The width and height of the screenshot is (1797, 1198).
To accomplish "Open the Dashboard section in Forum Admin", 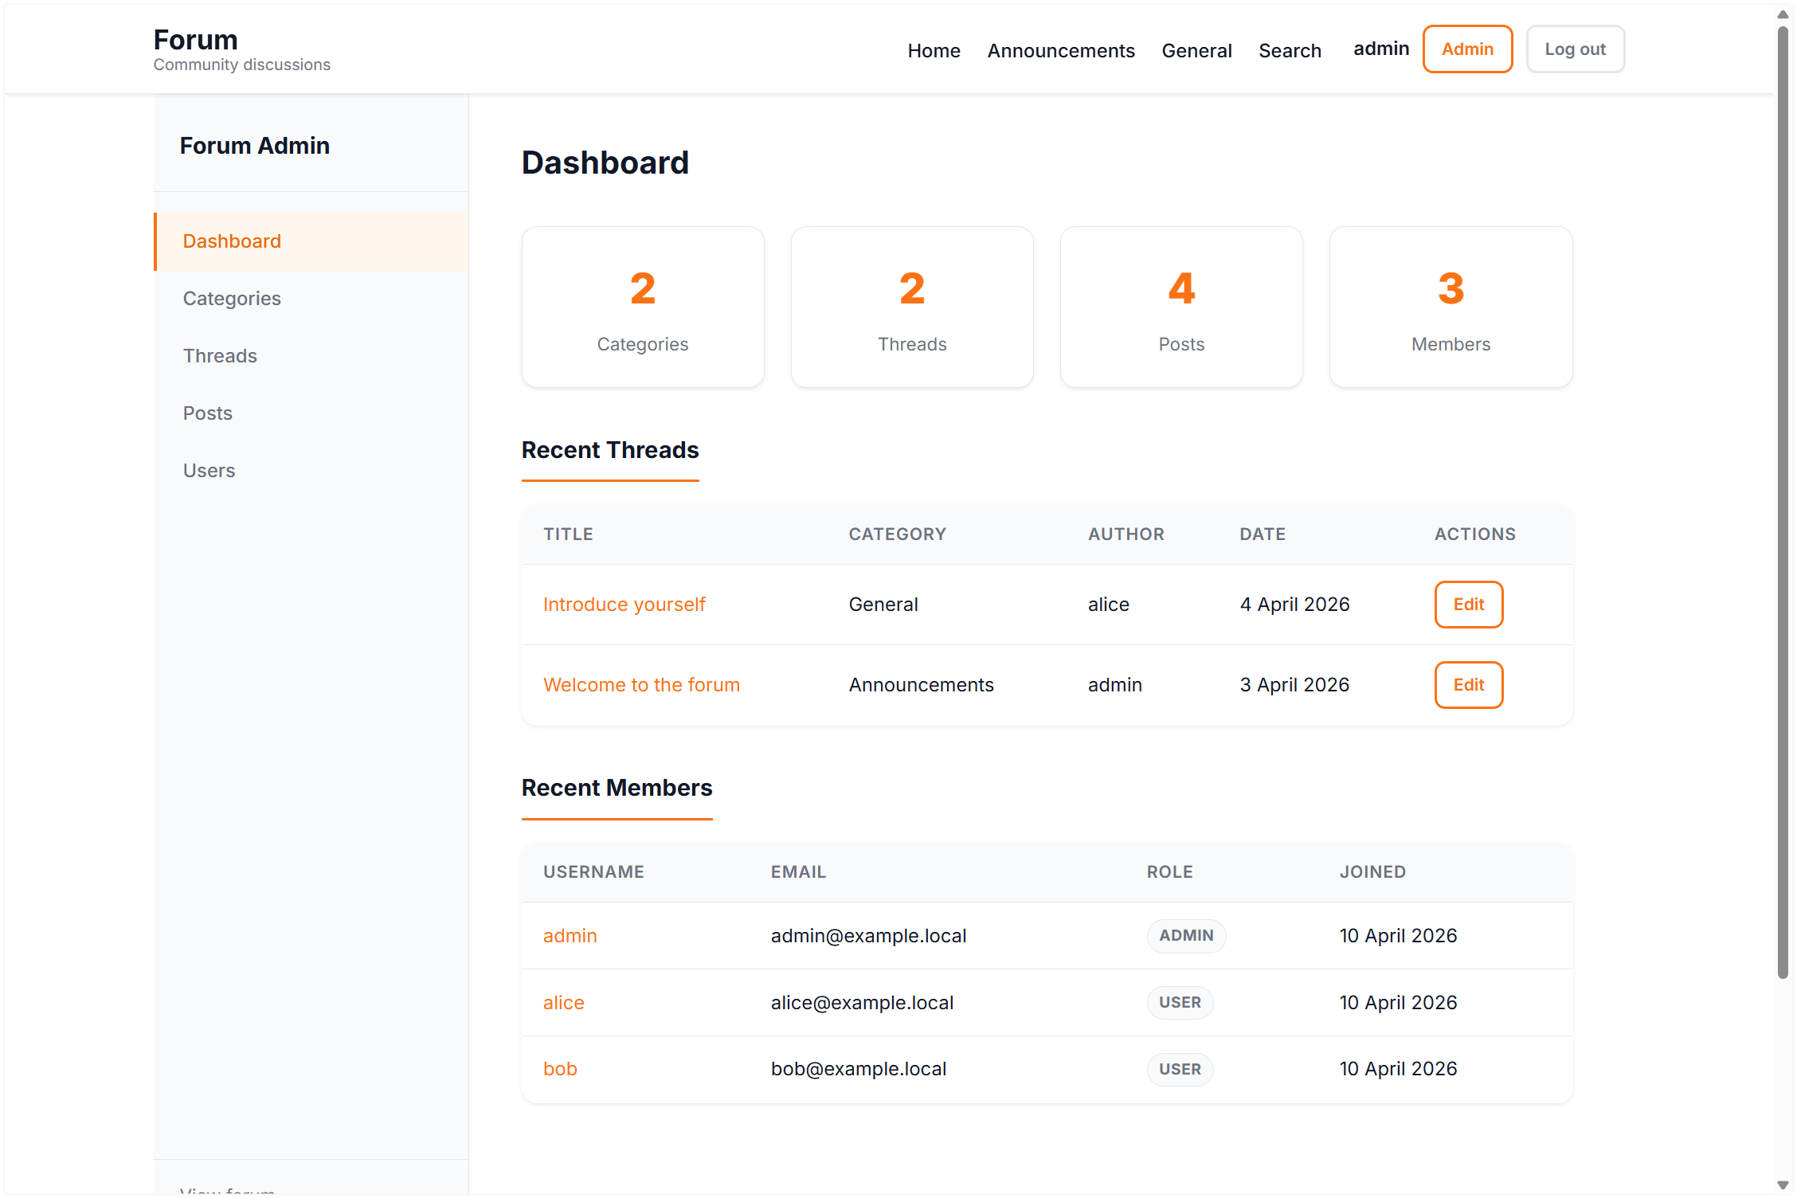I will coord(232,241).
